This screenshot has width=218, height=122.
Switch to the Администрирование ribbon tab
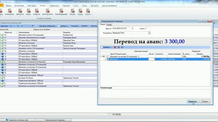click(109, 6)
